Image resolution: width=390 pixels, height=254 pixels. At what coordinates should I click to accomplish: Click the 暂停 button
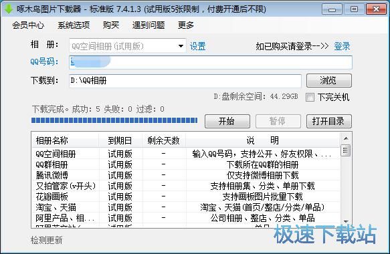click(x=278, y=121)
